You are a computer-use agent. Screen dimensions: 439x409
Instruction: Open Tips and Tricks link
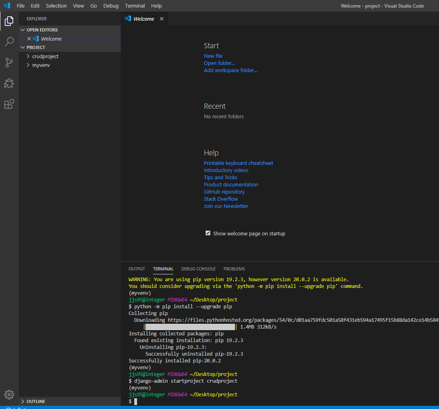point(220,178)
